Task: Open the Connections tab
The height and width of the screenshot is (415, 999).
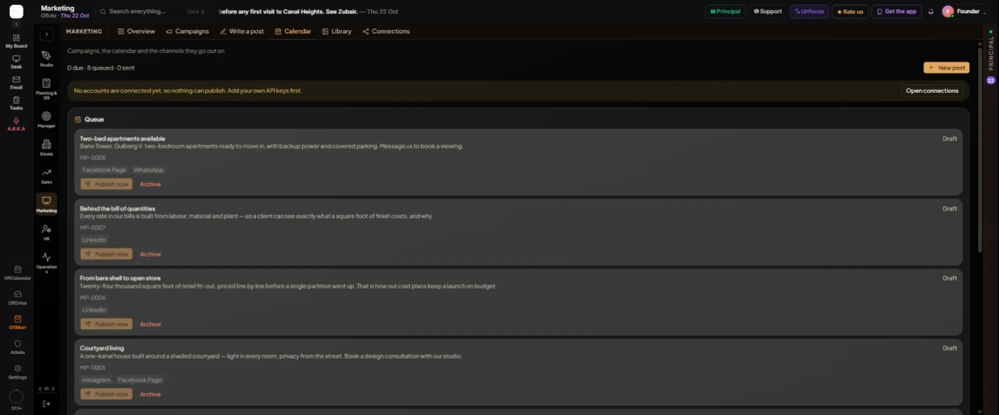Action: [386, 31]
